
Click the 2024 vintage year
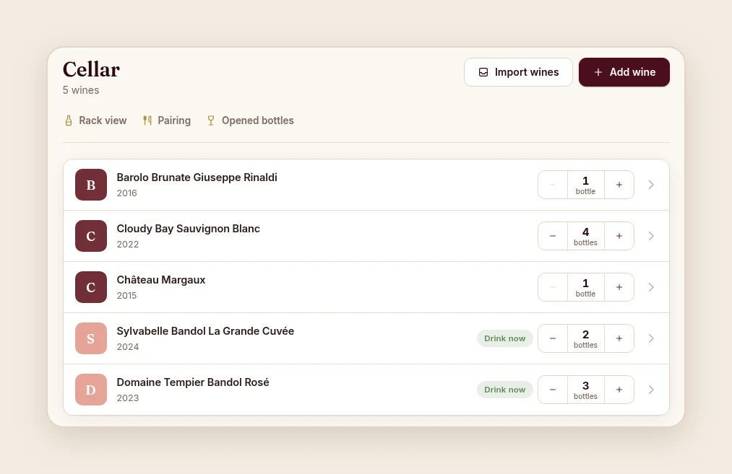(x=128, y=347)
